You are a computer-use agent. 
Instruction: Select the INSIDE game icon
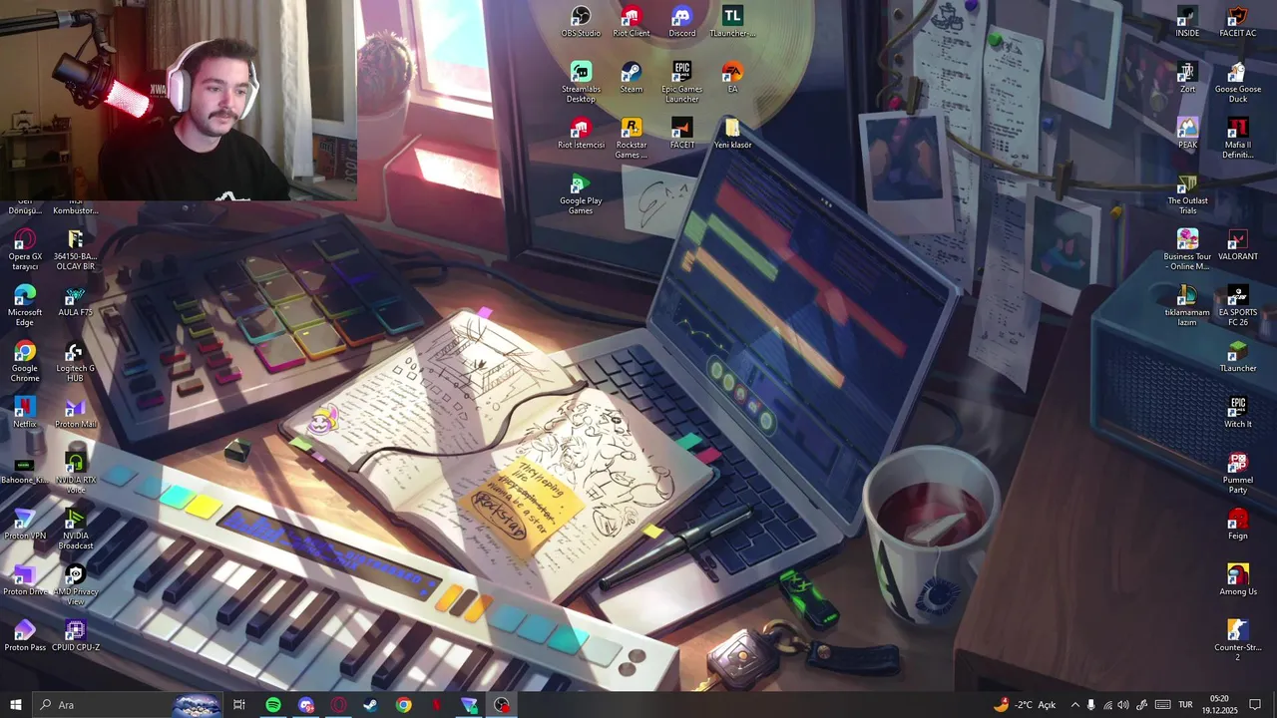pos(1187,22)
